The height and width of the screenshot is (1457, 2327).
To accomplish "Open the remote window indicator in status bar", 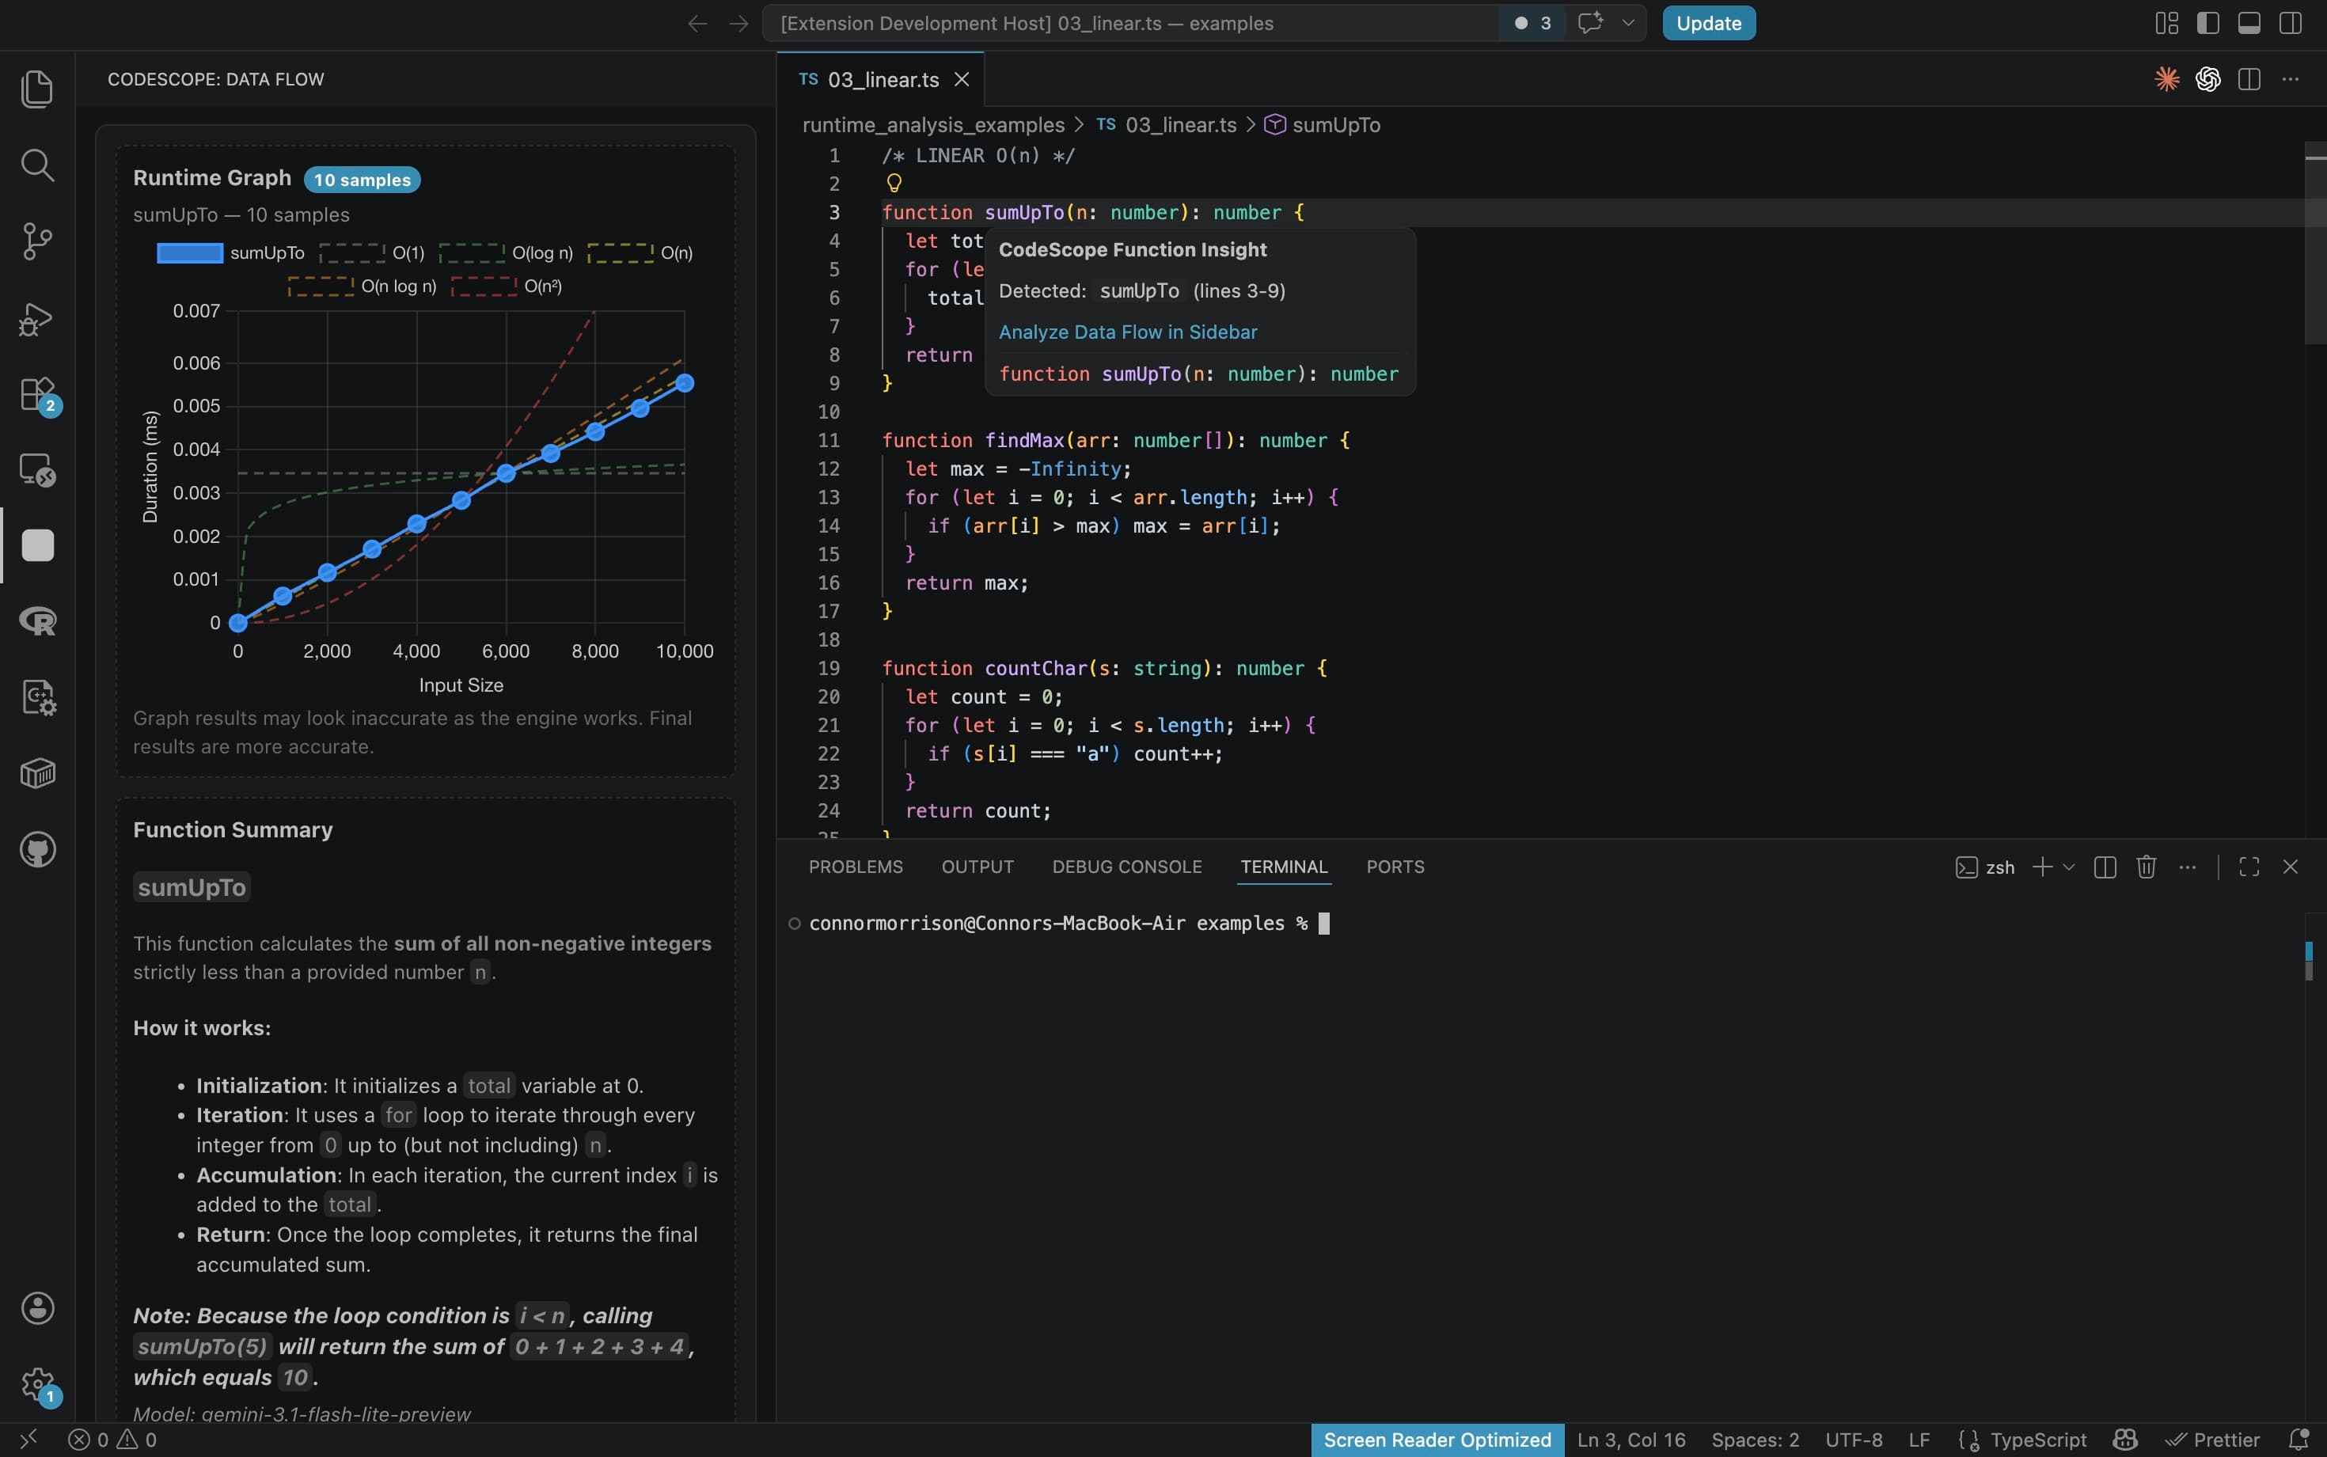I will coord(29,1440).
